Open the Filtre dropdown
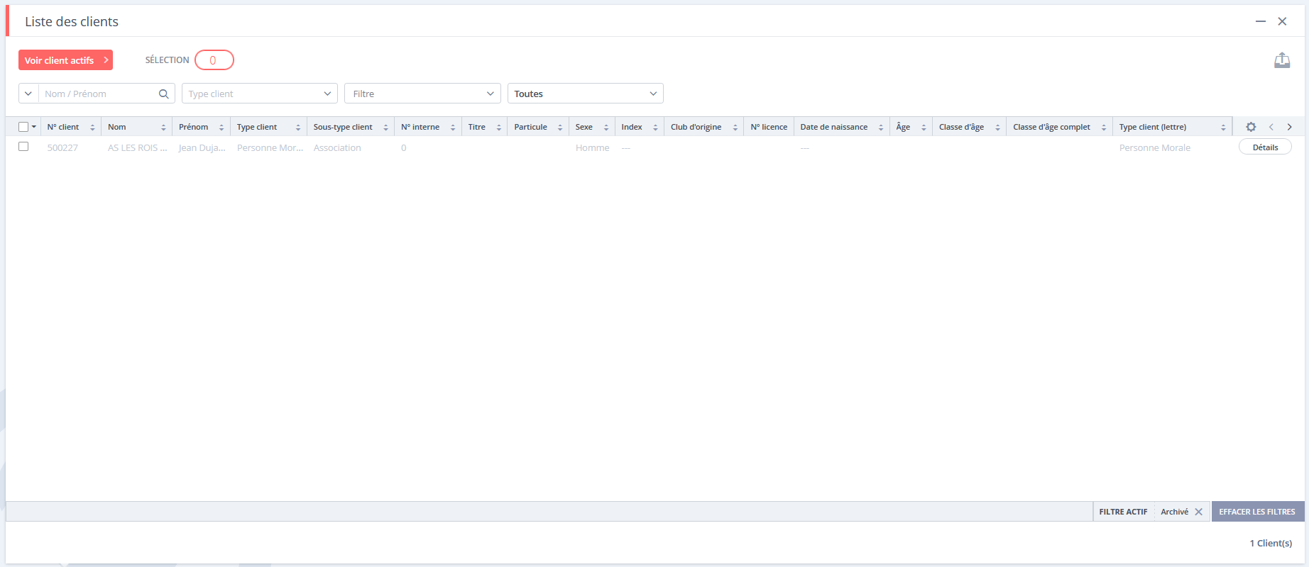The width and height of the screenshot is (1309, 567). [422, 94]
